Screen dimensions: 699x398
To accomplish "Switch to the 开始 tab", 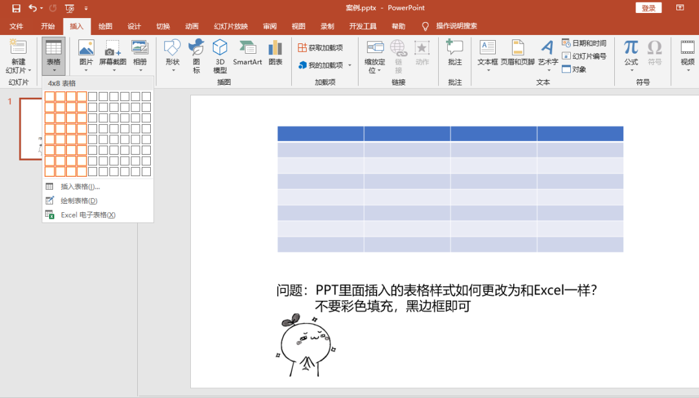I will coord(48,27).
